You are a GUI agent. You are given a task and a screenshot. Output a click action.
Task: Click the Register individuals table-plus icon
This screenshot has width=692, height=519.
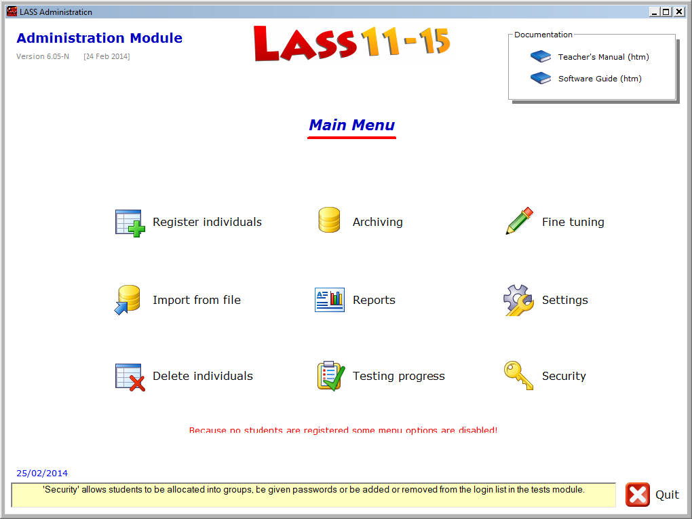pos(130,223)
